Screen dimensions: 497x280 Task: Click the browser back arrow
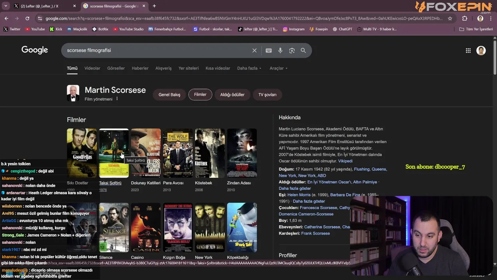point(6,18)
